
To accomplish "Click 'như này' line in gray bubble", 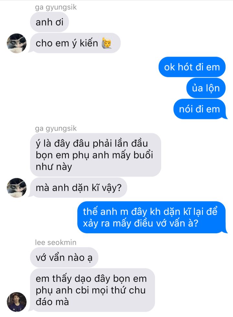I will (54, 167).
